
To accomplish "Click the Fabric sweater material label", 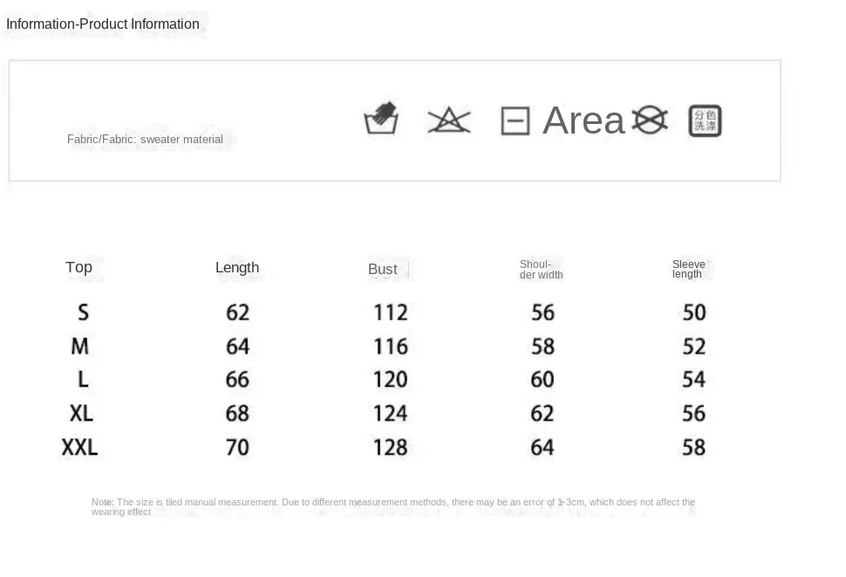I will coord(145,140).
